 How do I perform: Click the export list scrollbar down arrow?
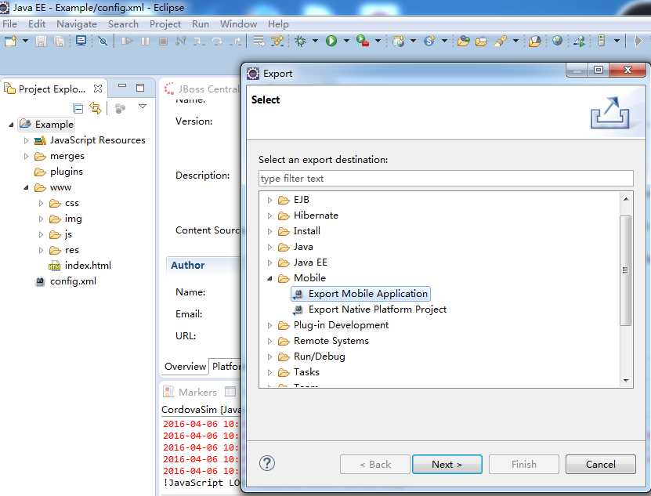pyautogui.click(x=626, y=380)
